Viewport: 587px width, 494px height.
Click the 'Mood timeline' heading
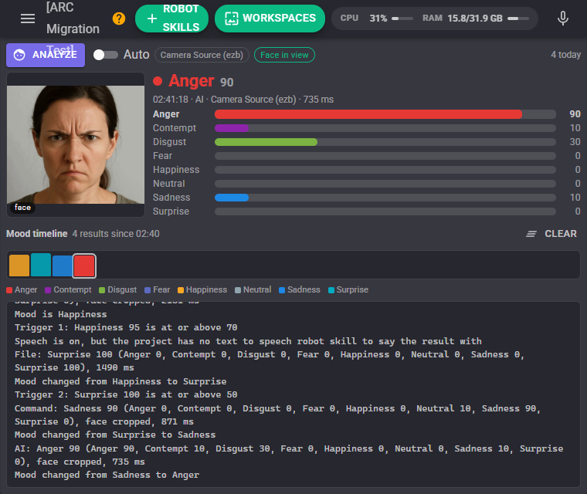pyautogui.click(x=37, y=234)
